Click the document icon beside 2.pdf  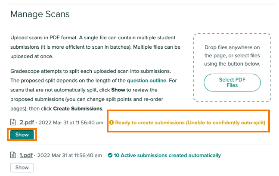pyautogui.click(x=13, y=123)
